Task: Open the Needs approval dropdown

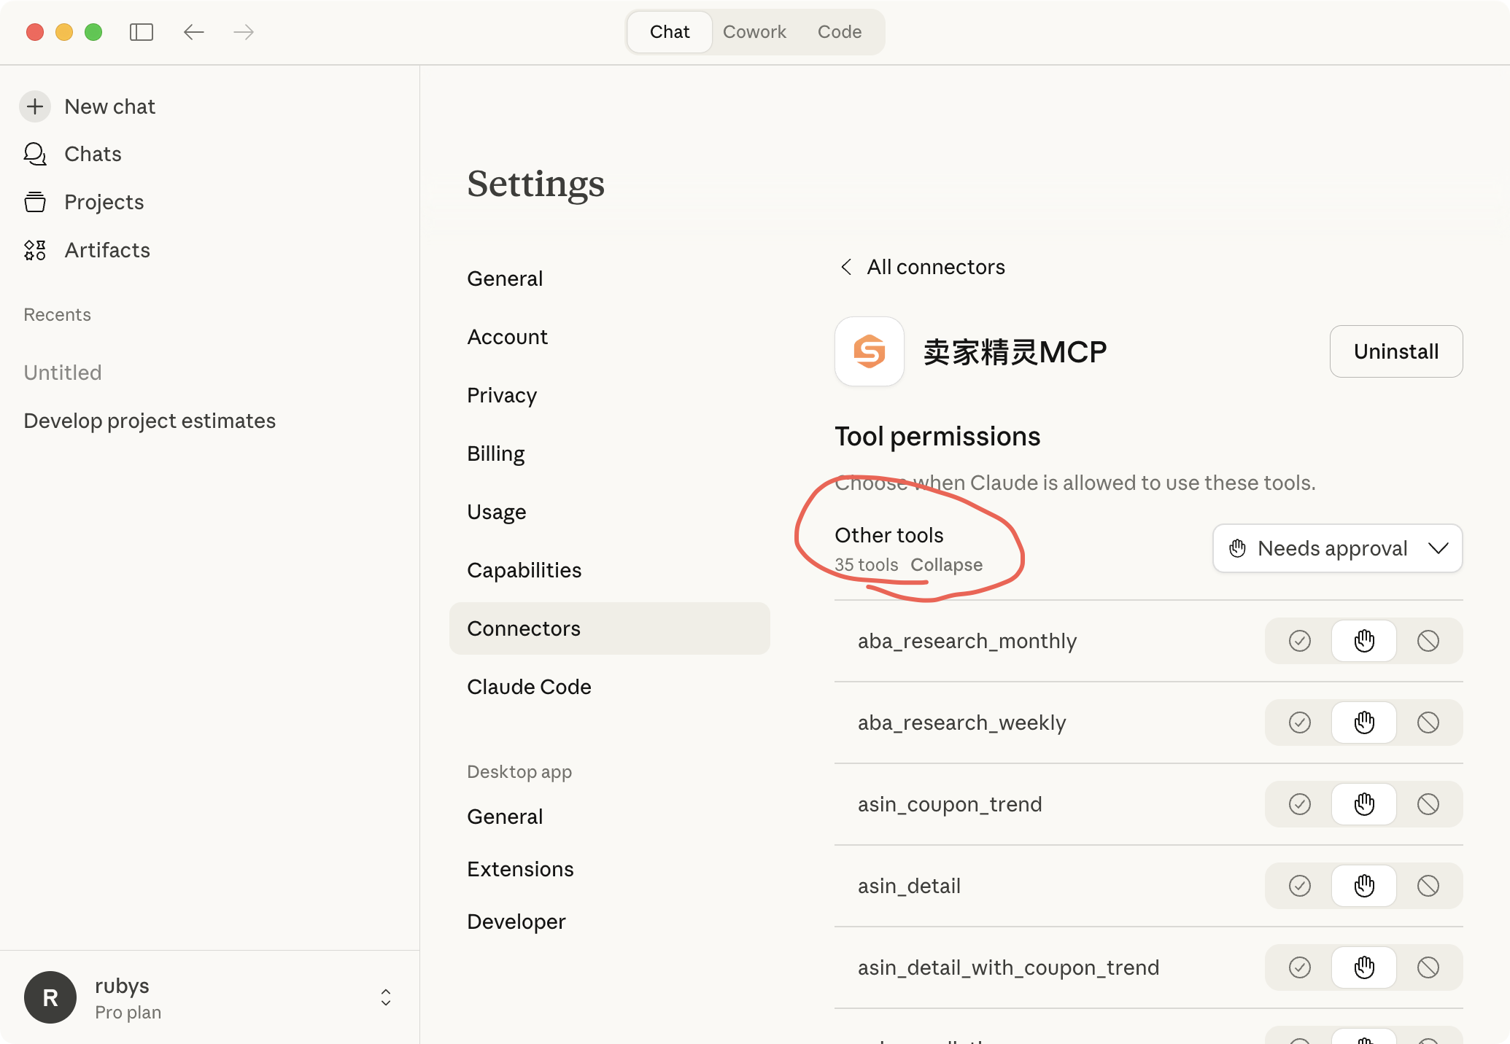Action: click(x=1337, y=548)
